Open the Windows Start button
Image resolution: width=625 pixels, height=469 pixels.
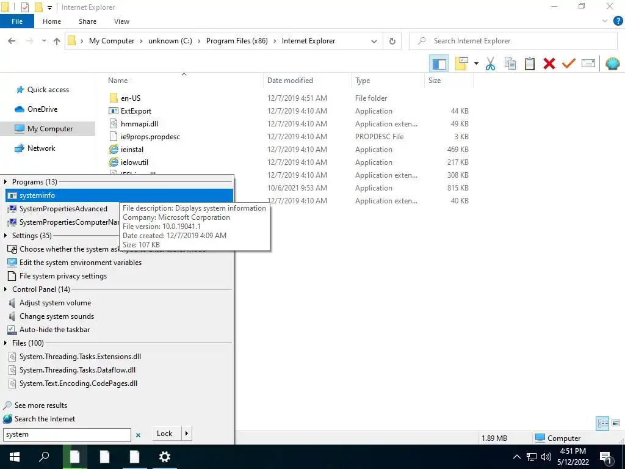point(15,457)
